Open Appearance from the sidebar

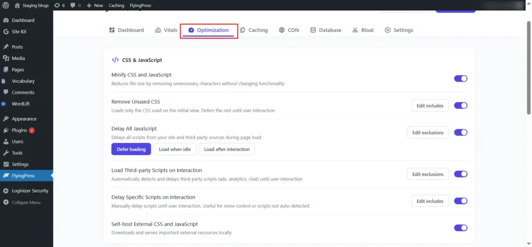[x=24, y=119]
